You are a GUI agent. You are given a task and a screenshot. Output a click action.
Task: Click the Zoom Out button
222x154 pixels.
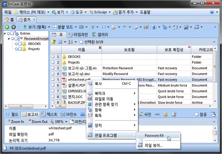tap(38, 122)
